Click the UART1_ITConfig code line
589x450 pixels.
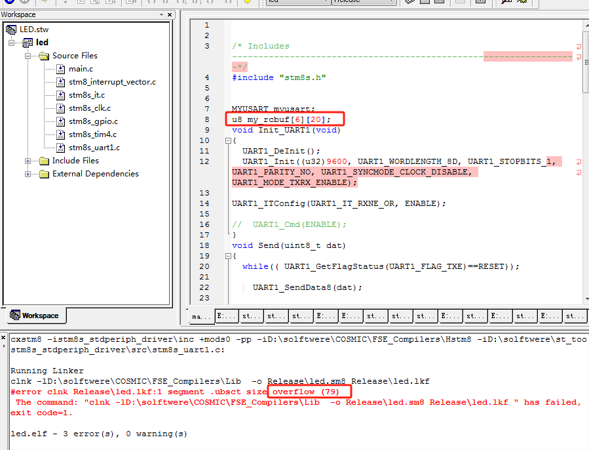pyautogui.click(x=339, y=203)
